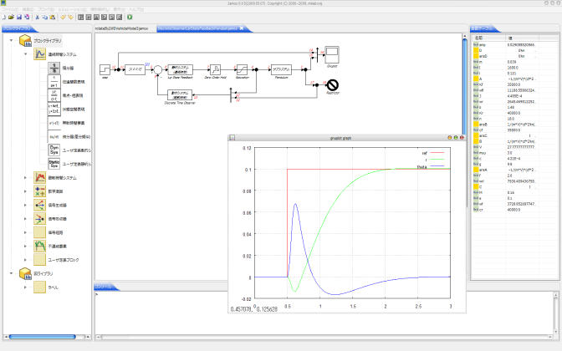The image size is (562, 351).
Task: Click the green Run simulation toolbar icon
Action: 130,16
